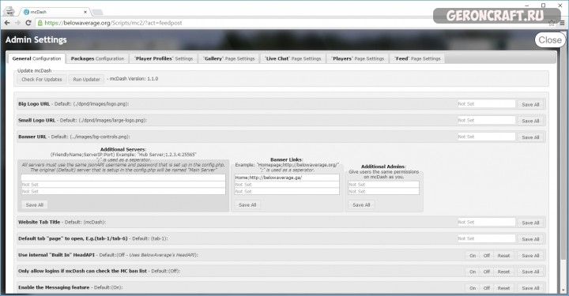Reload the page with refresh icon
Image resolution: width=569 pixels, height=296 pixels.
coord(28,23)
